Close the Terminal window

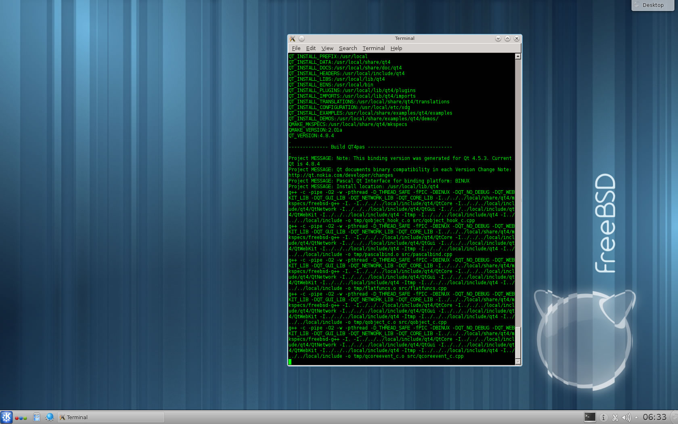[x=517, y=38]
